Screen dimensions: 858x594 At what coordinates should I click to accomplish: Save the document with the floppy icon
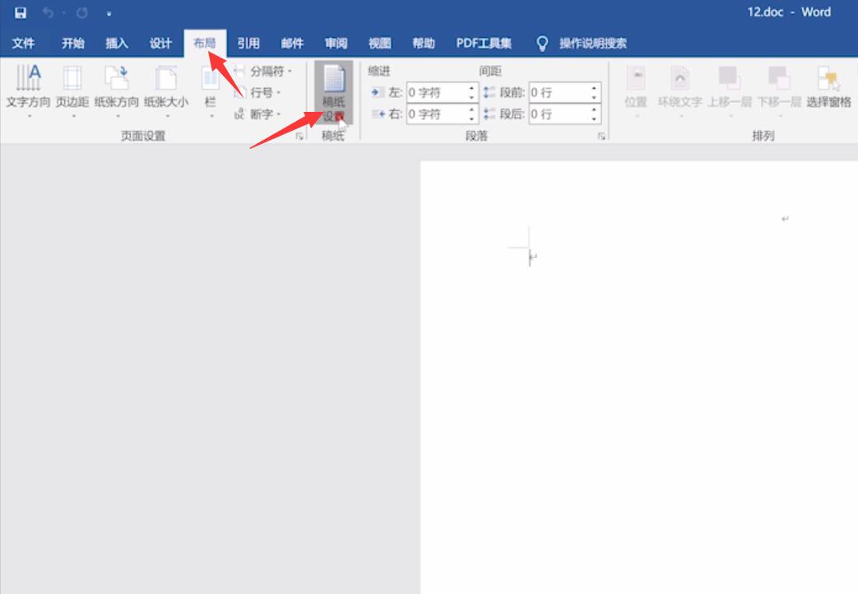(x=21, y=12)
